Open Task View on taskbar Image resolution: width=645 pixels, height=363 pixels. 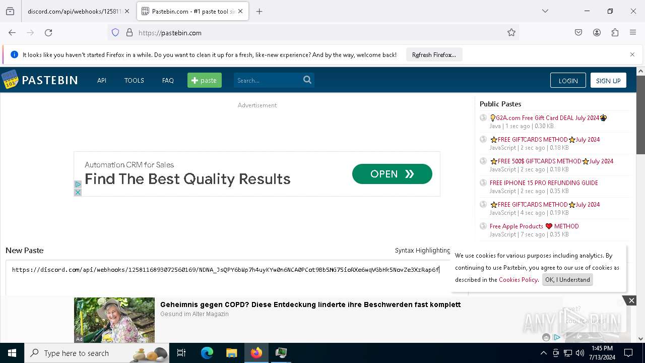[181, 353]
